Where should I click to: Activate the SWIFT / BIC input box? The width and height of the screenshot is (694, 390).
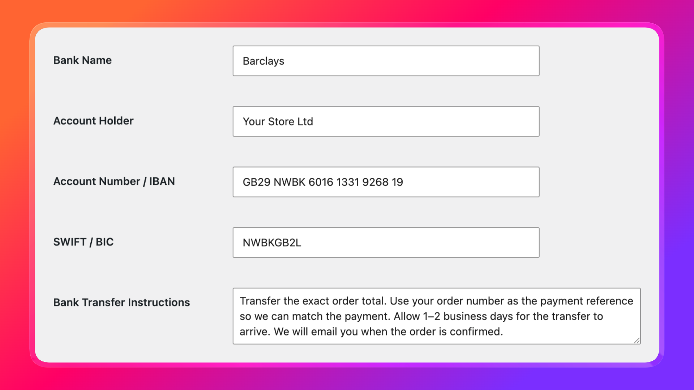pos(386,242)
